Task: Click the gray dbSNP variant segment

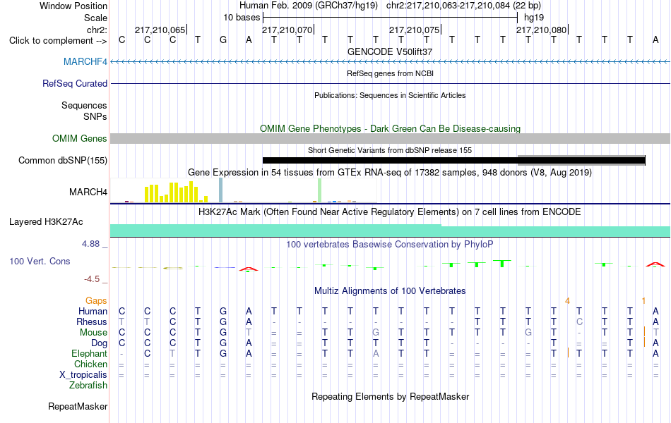Action: pos(581,160)
